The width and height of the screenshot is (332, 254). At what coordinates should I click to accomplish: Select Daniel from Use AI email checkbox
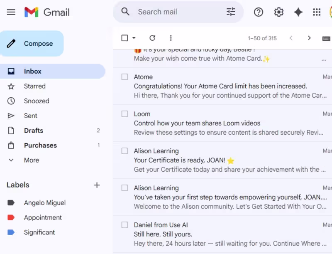(x=124, y=225)
